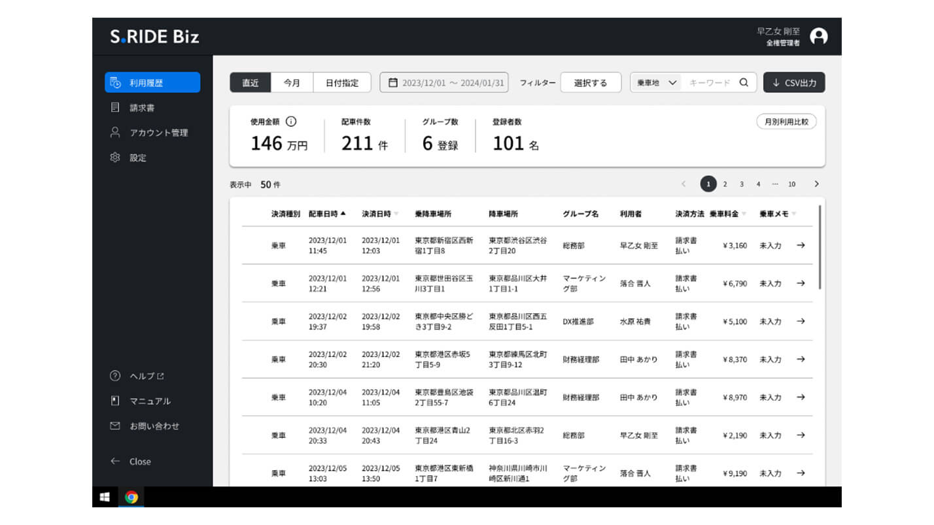Select page 1 in pagination

(x=708, y=184)
